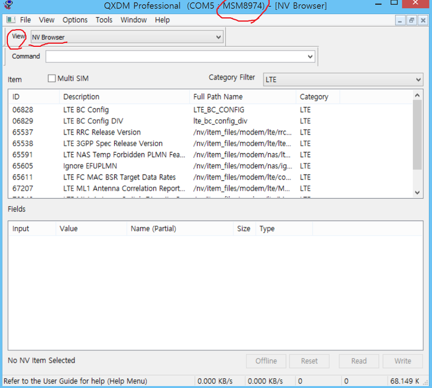Click the item list vertical scrollbar thumb

[417, 134]
